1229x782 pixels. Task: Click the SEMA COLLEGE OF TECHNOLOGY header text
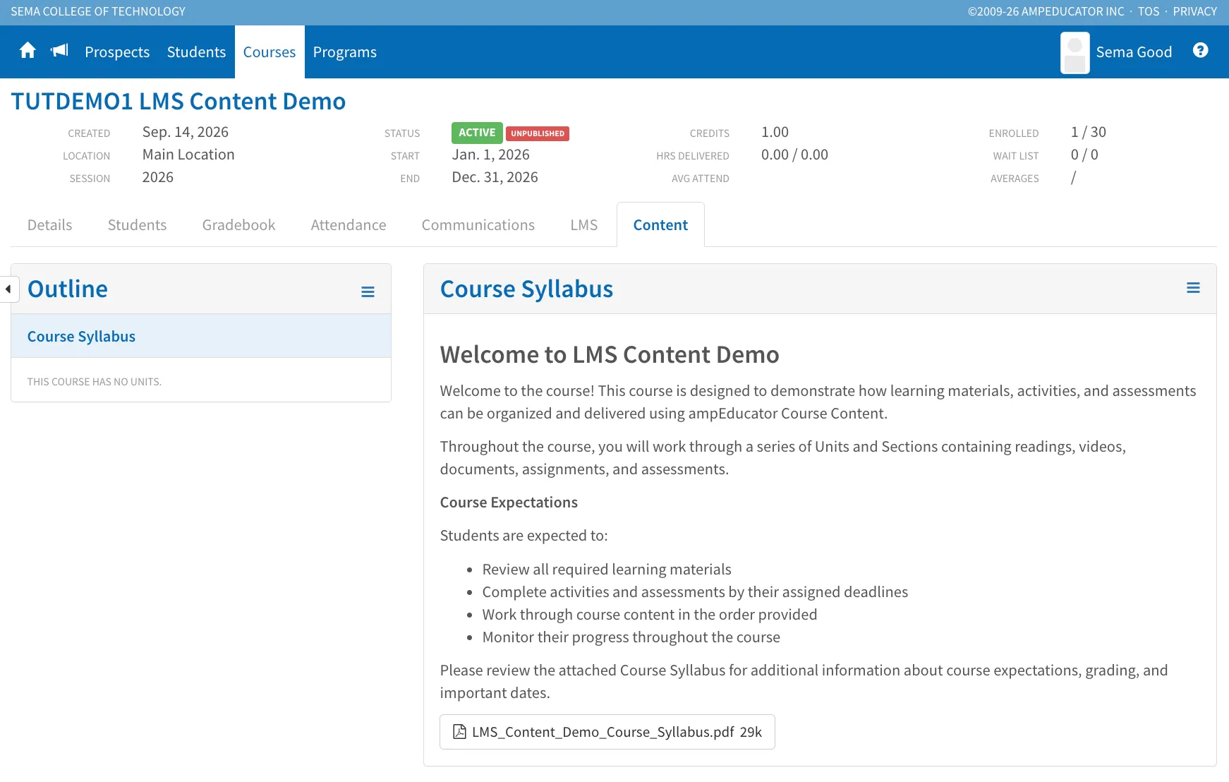(98, 11)
